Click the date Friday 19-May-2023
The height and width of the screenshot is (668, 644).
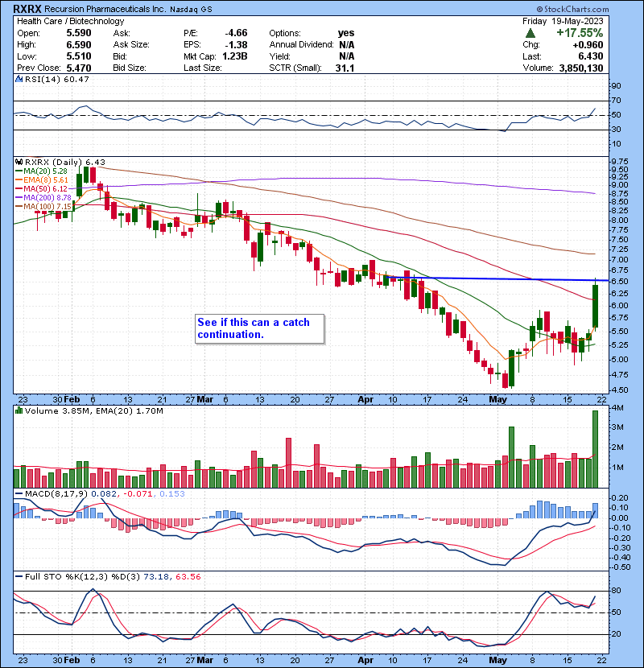click(x=563, y=21)
